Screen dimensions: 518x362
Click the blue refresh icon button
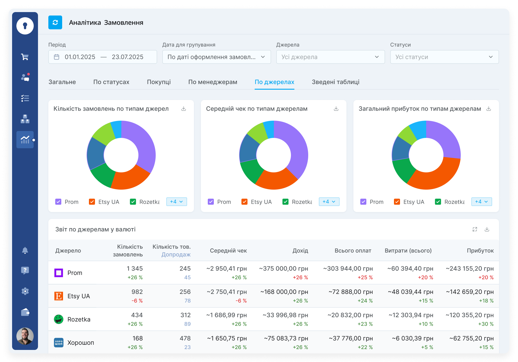[55, 22]
